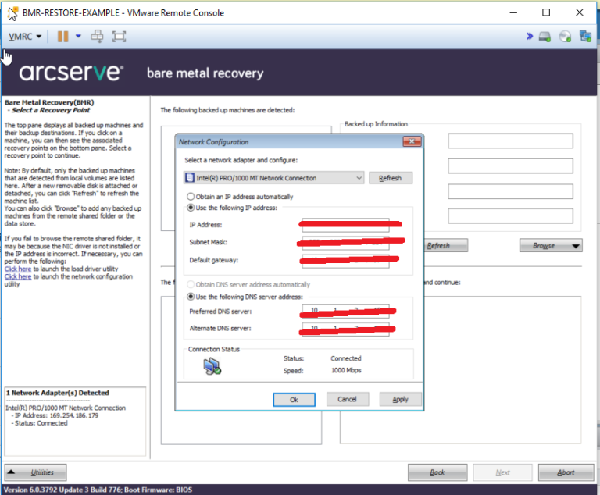Cancel the Network Configuration dialog
This screenshot has height=495, width=600.
pos(348,400)
